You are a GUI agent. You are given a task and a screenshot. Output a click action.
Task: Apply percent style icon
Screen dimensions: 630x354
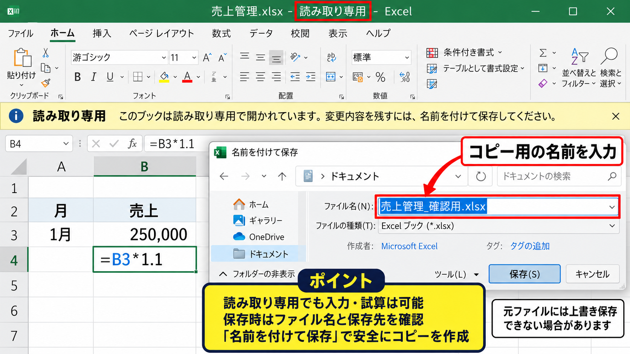point(381,77)
